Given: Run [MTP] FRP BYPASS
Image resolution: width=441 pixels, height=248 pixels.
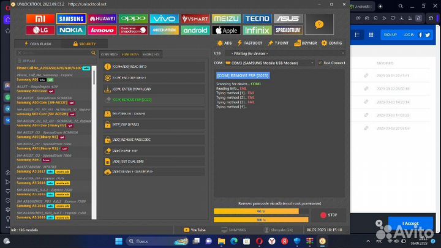Looking at the screenshot, I should coord(154,124).
